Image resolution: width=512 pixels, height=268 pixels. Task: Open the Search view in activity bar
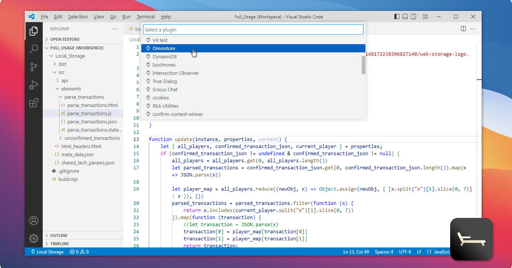tap(34, 49)
